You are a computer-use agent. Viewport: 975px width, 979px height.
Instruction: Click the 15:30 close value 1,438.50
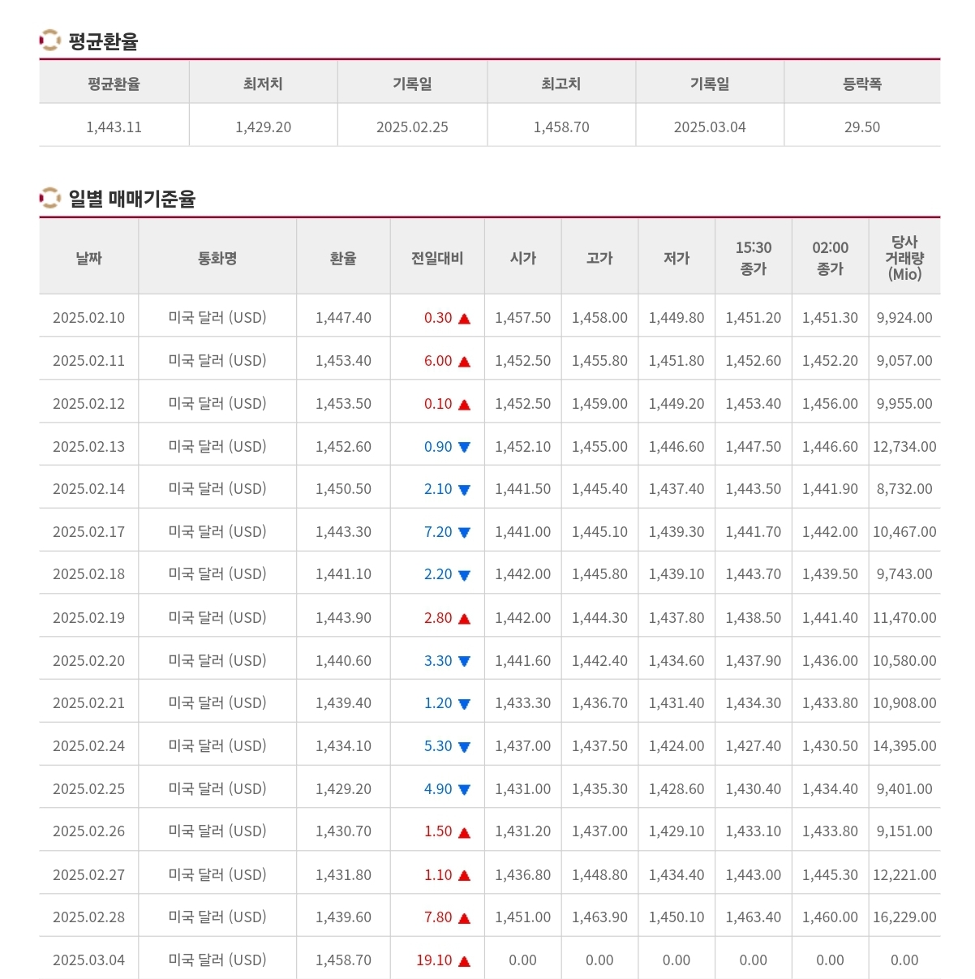click(x=754, y=618)
